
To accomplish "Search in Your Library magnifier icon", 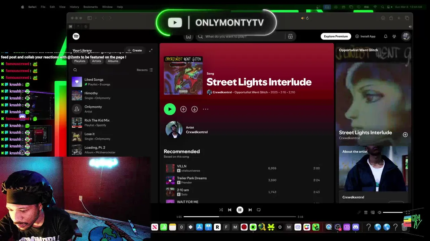I will [x=75, y=70].
